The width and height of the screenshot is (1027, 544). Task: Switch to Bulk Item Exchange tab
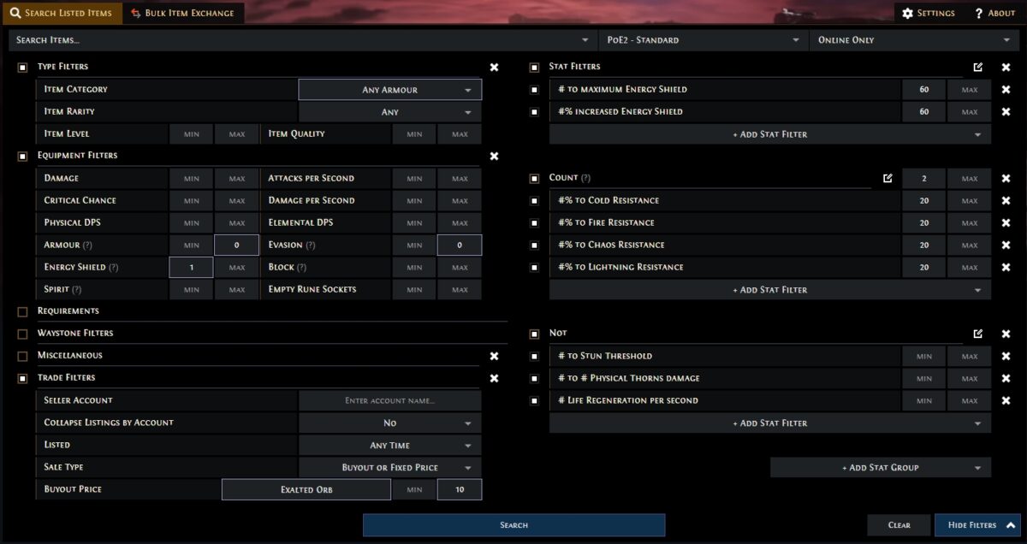pyautogui.click(x=185, y=14)
